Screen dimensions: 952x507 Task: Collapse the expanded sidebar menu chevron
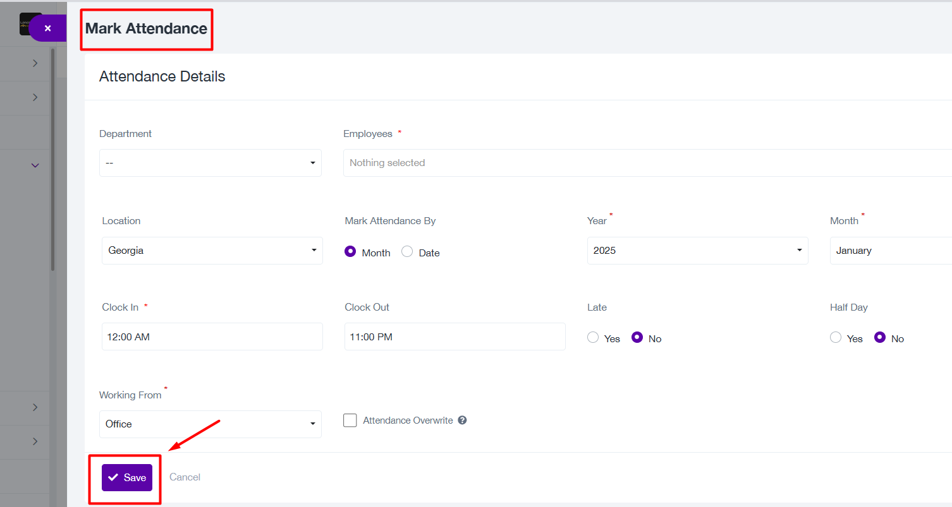(35, 165)
